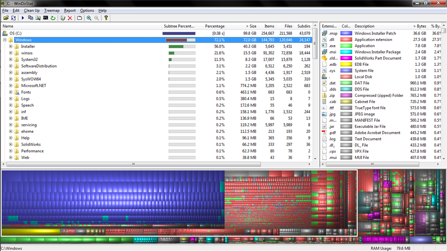Click the .cab cabinet file icon
Image resolution: width=447 pixels, height=251 pixels.
tap(324, 102)
